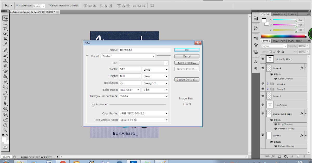The width and height of the screenshot is (312, 163).
Task: Switch to the Masks tab
Action: click(291, 41)
